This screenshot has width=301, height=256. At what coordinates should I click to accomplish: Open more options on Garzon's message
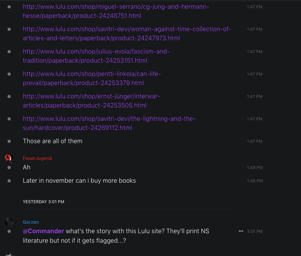point(241,231)
